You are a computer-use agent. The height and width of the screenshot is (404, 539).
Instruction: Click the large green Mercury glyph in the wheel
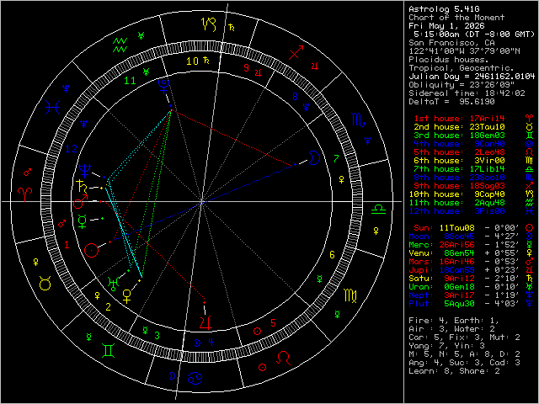tap(83, 221)
